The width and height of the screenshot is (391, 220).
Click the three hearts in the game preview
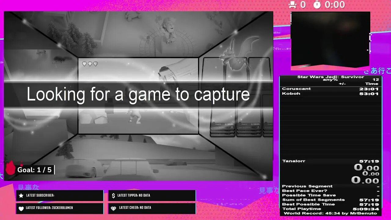click(x=90, y=64)
